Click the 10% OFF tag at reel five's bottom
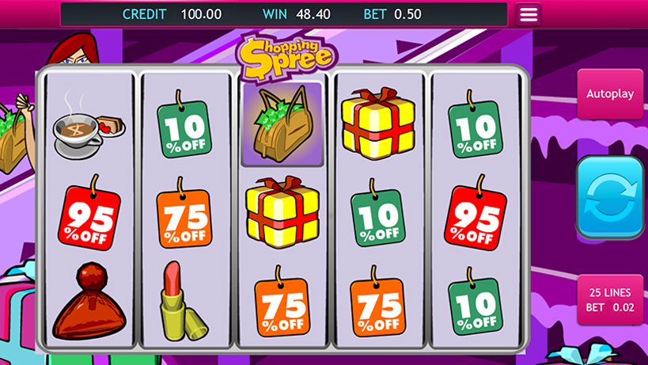 [x=476, y=302]
